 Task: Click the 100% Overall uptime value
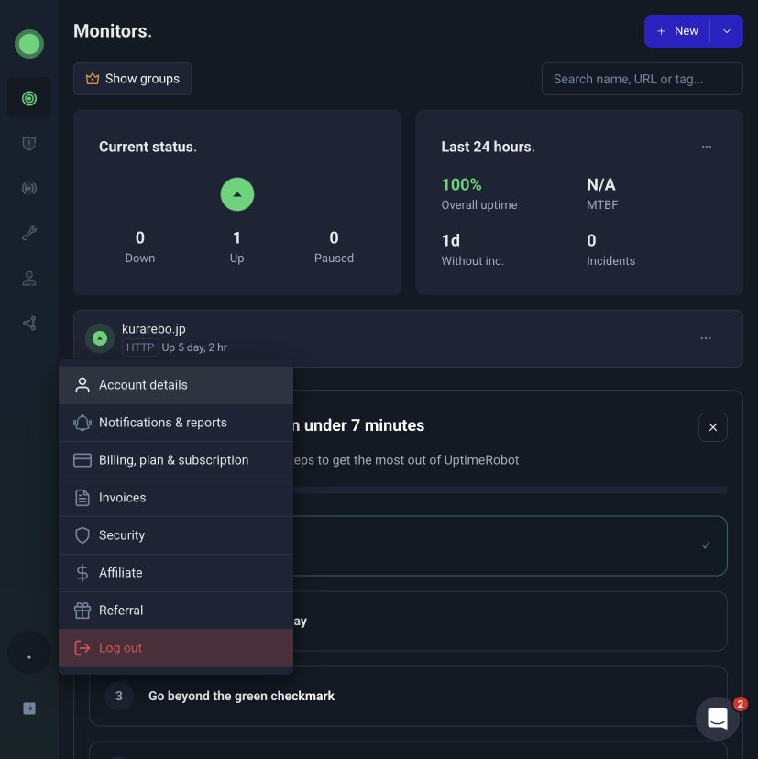[461, 184]
